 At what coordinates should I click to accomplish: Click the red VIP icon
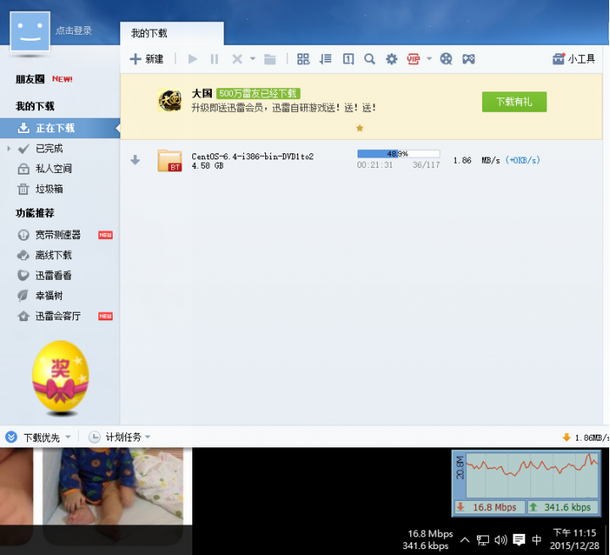pyautogui.click(x=413, y=59)
